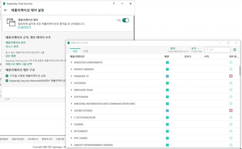Click network allowed icon for FLEXERA
This screenshot has height=149, width=242.
pyautogui.click(x=231, y=124)
